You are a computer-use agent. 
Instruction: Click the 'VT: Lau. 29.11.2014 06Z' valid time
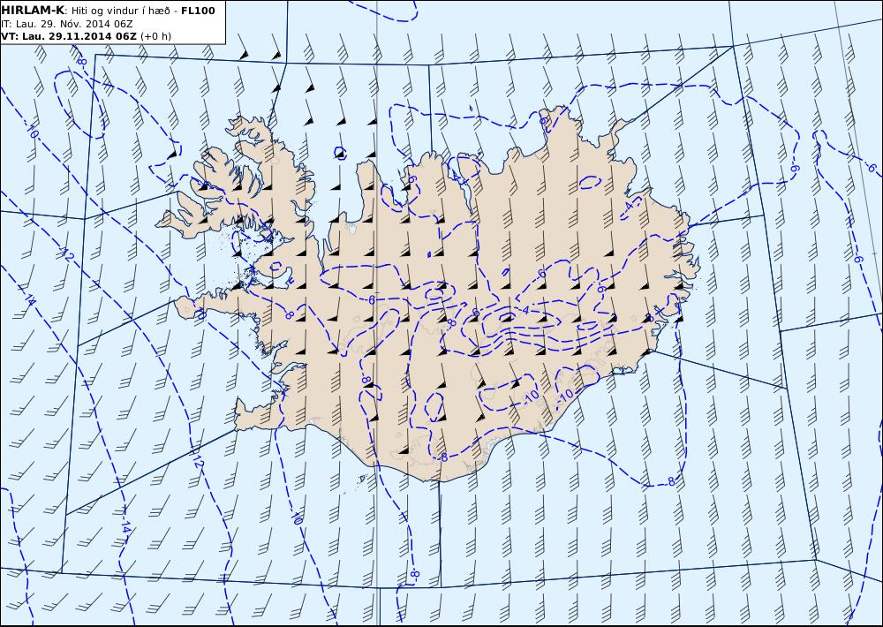[69, 36]
